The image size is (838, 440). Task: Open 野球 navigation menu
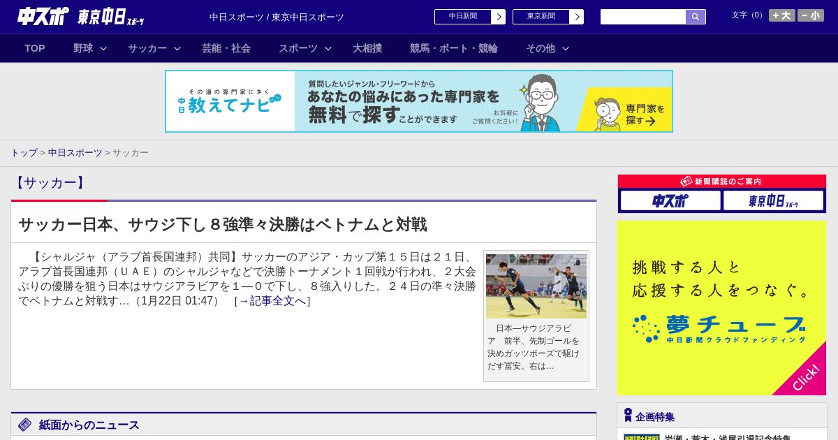pyautogui.click(x=83, y=48)
